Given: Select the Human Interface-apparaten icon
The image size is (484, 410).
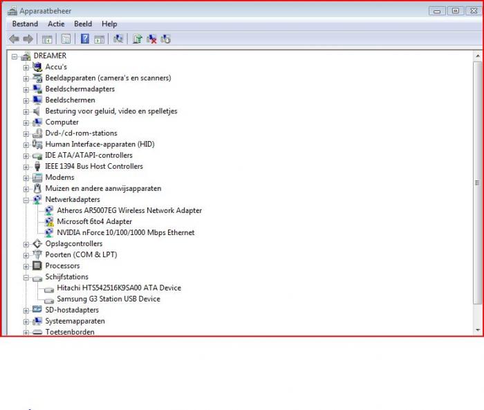Looking at the screenshot, I should (x=37, y=145).
